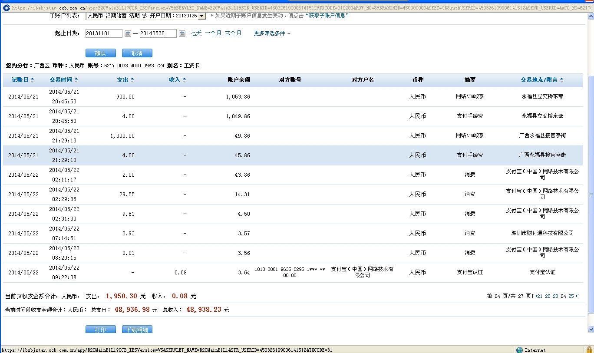Screen dimensions: 594x353
Task: Click the start date input field
Action: [x=104, y=33]
